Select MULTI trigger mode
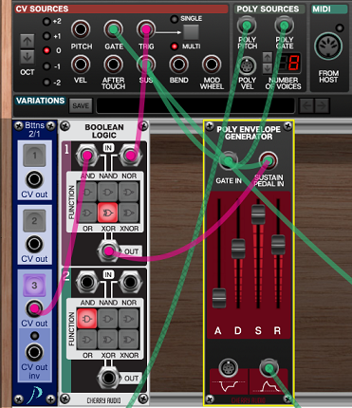352x408 pixels. tap(174, 46)
